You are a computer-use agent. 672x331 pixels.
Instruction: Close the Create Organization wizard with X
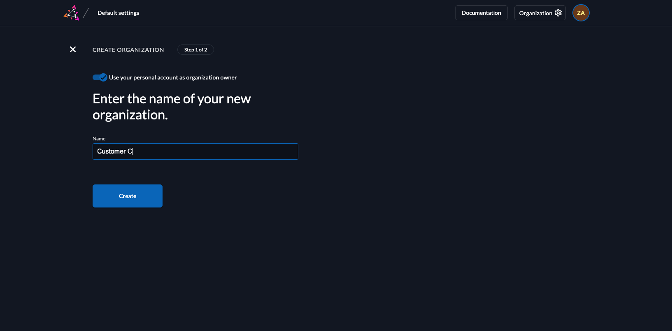pyautogui.click(x=73, y=49)
